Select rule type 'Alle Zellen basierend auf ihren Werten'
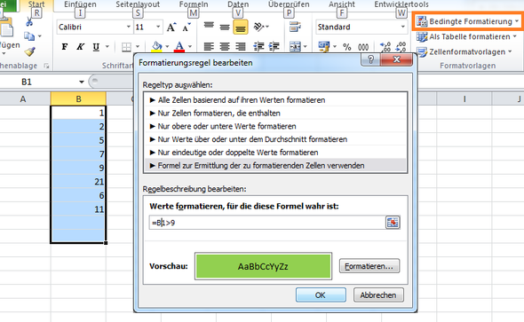The image size is (524, 322). pos(275,99)
